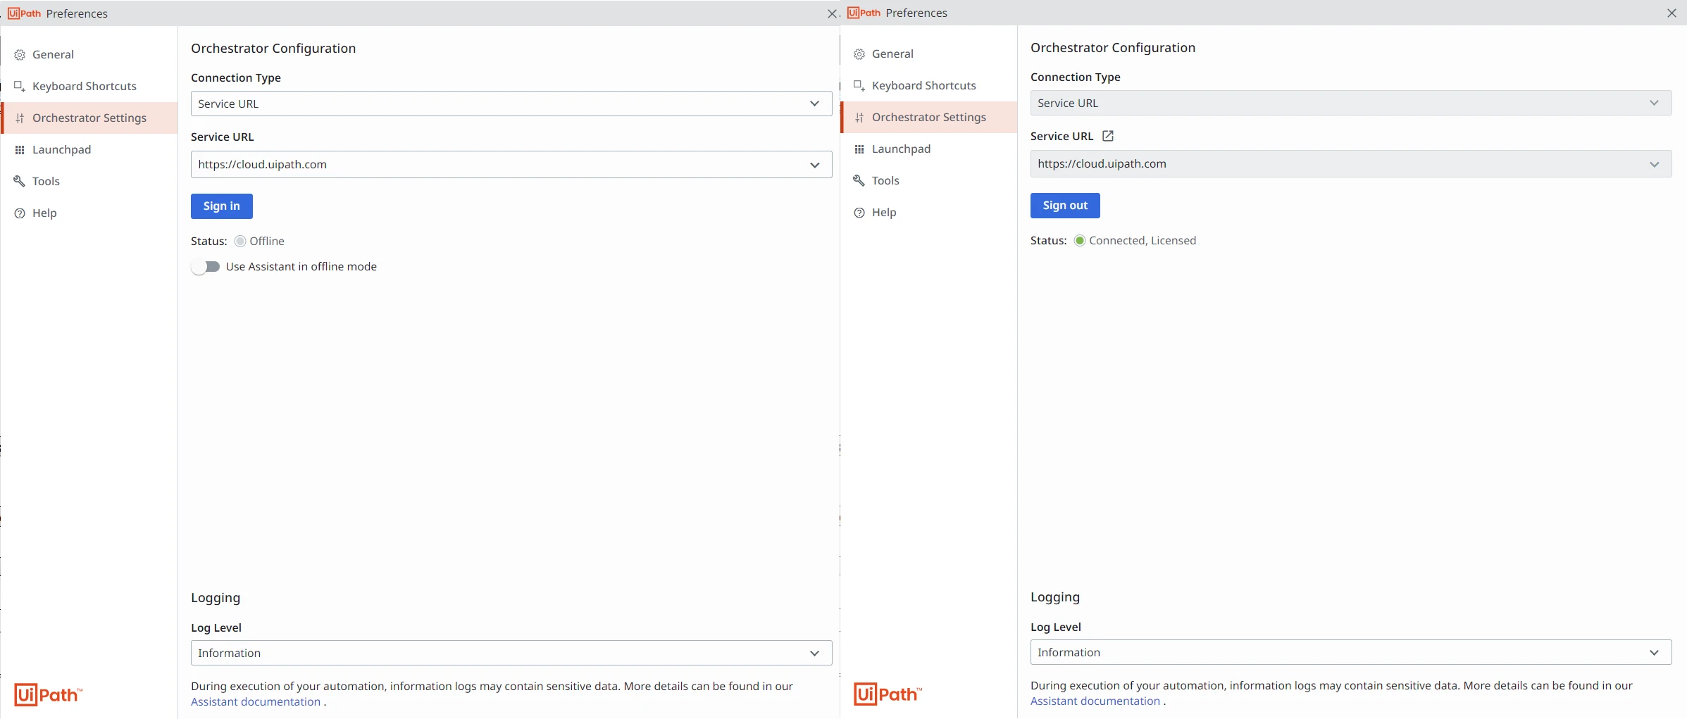Click the 'Log Level' label in the connected window
The image size is (1687, 719).
coord(1056,627)
